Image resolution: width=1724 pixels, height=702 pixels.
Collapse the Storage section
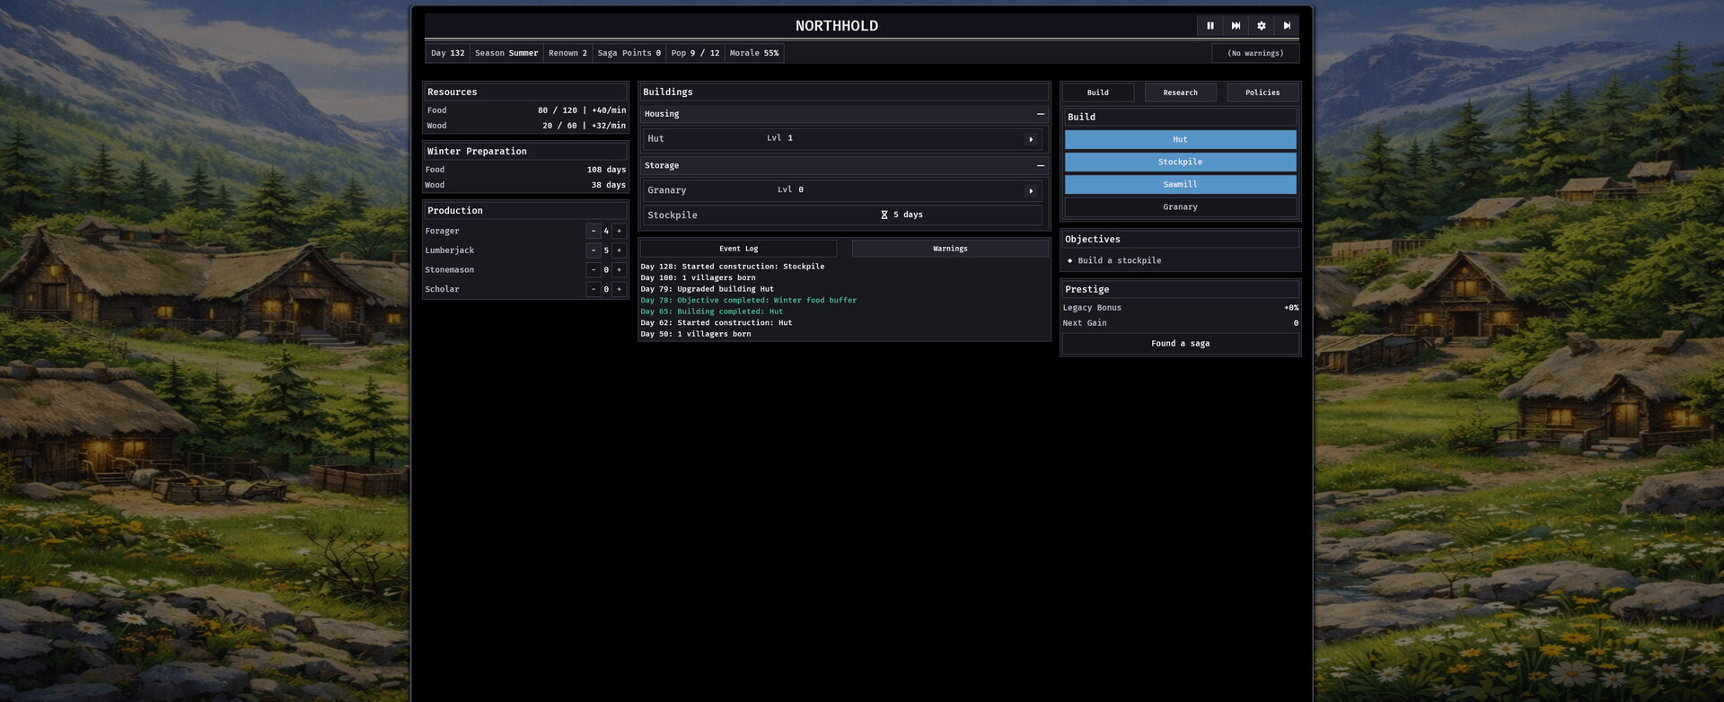pyautogui.click(x=1040, y=166)
